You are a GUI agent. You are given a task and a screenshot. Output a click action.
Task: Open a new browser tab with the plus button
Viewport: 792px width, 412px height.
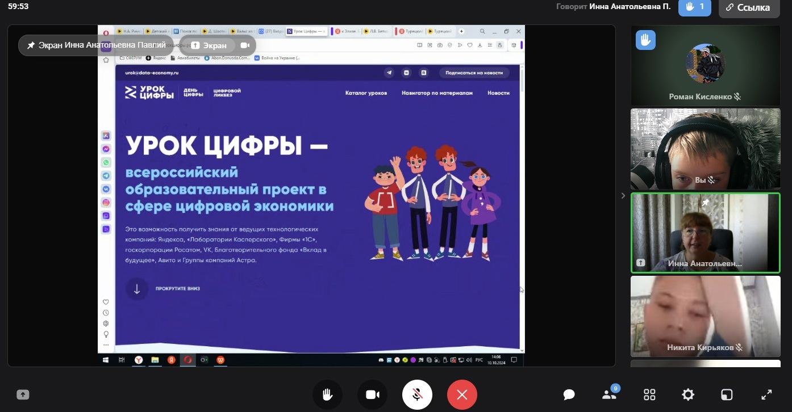pos(461,31)
